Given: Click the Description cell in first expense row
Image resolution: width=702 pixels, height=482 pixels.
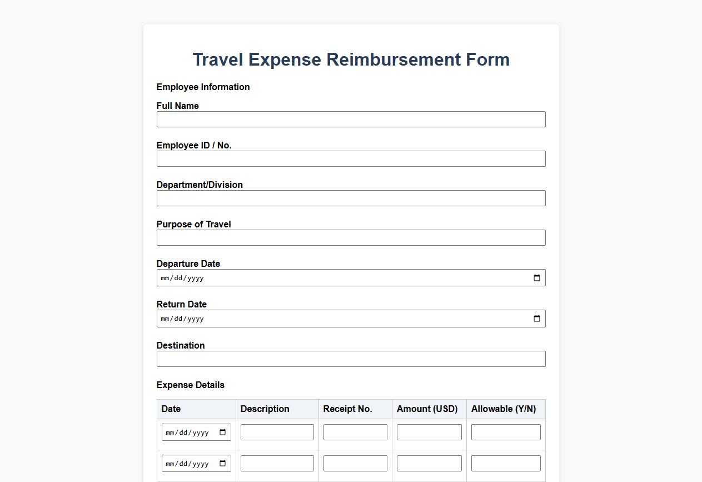Looking at the screenshot, I should (x=277, y=431).
